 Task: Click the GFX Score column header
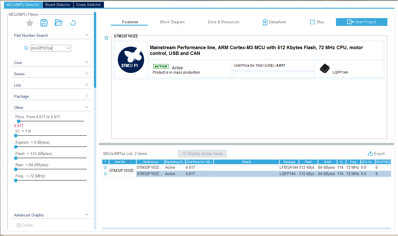[368, 162]
